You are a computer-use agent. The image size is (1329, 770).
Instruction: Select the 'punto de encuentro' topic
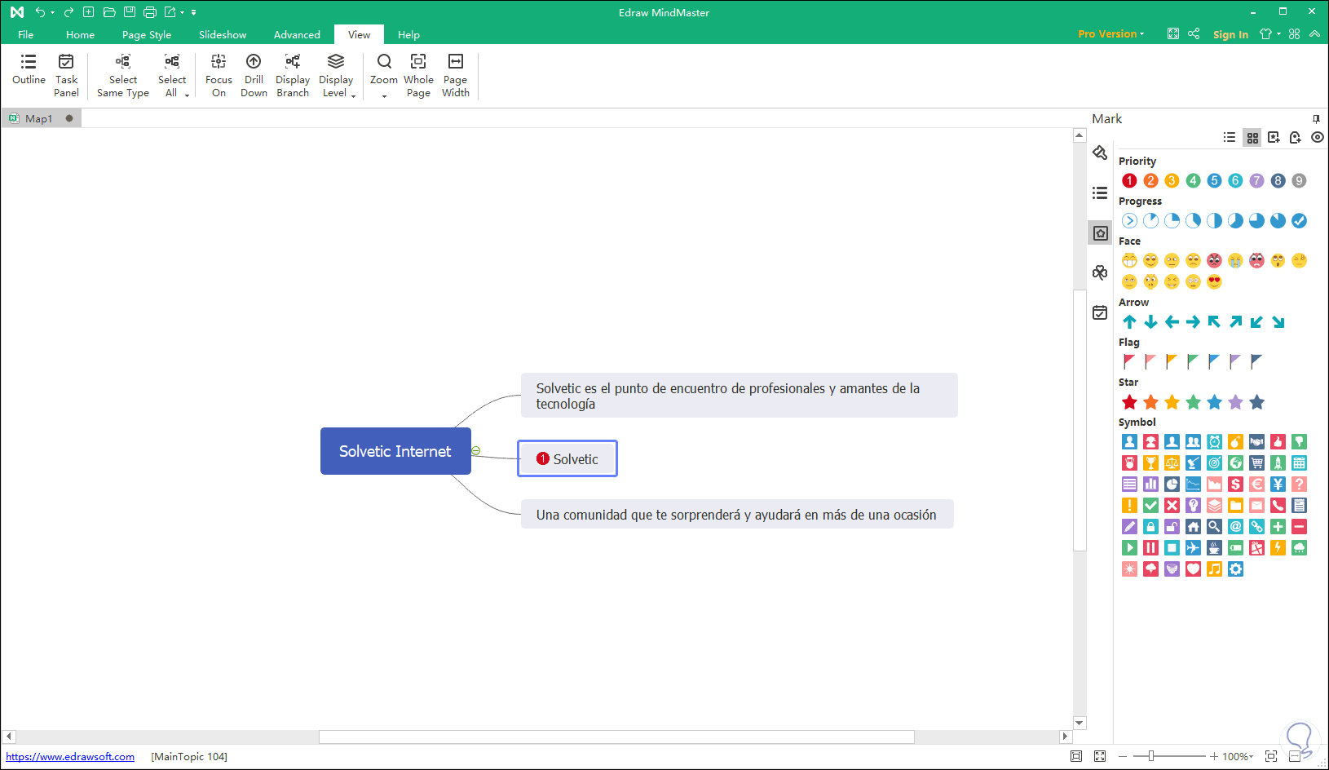pyautogui.click(x=740, y=396)
